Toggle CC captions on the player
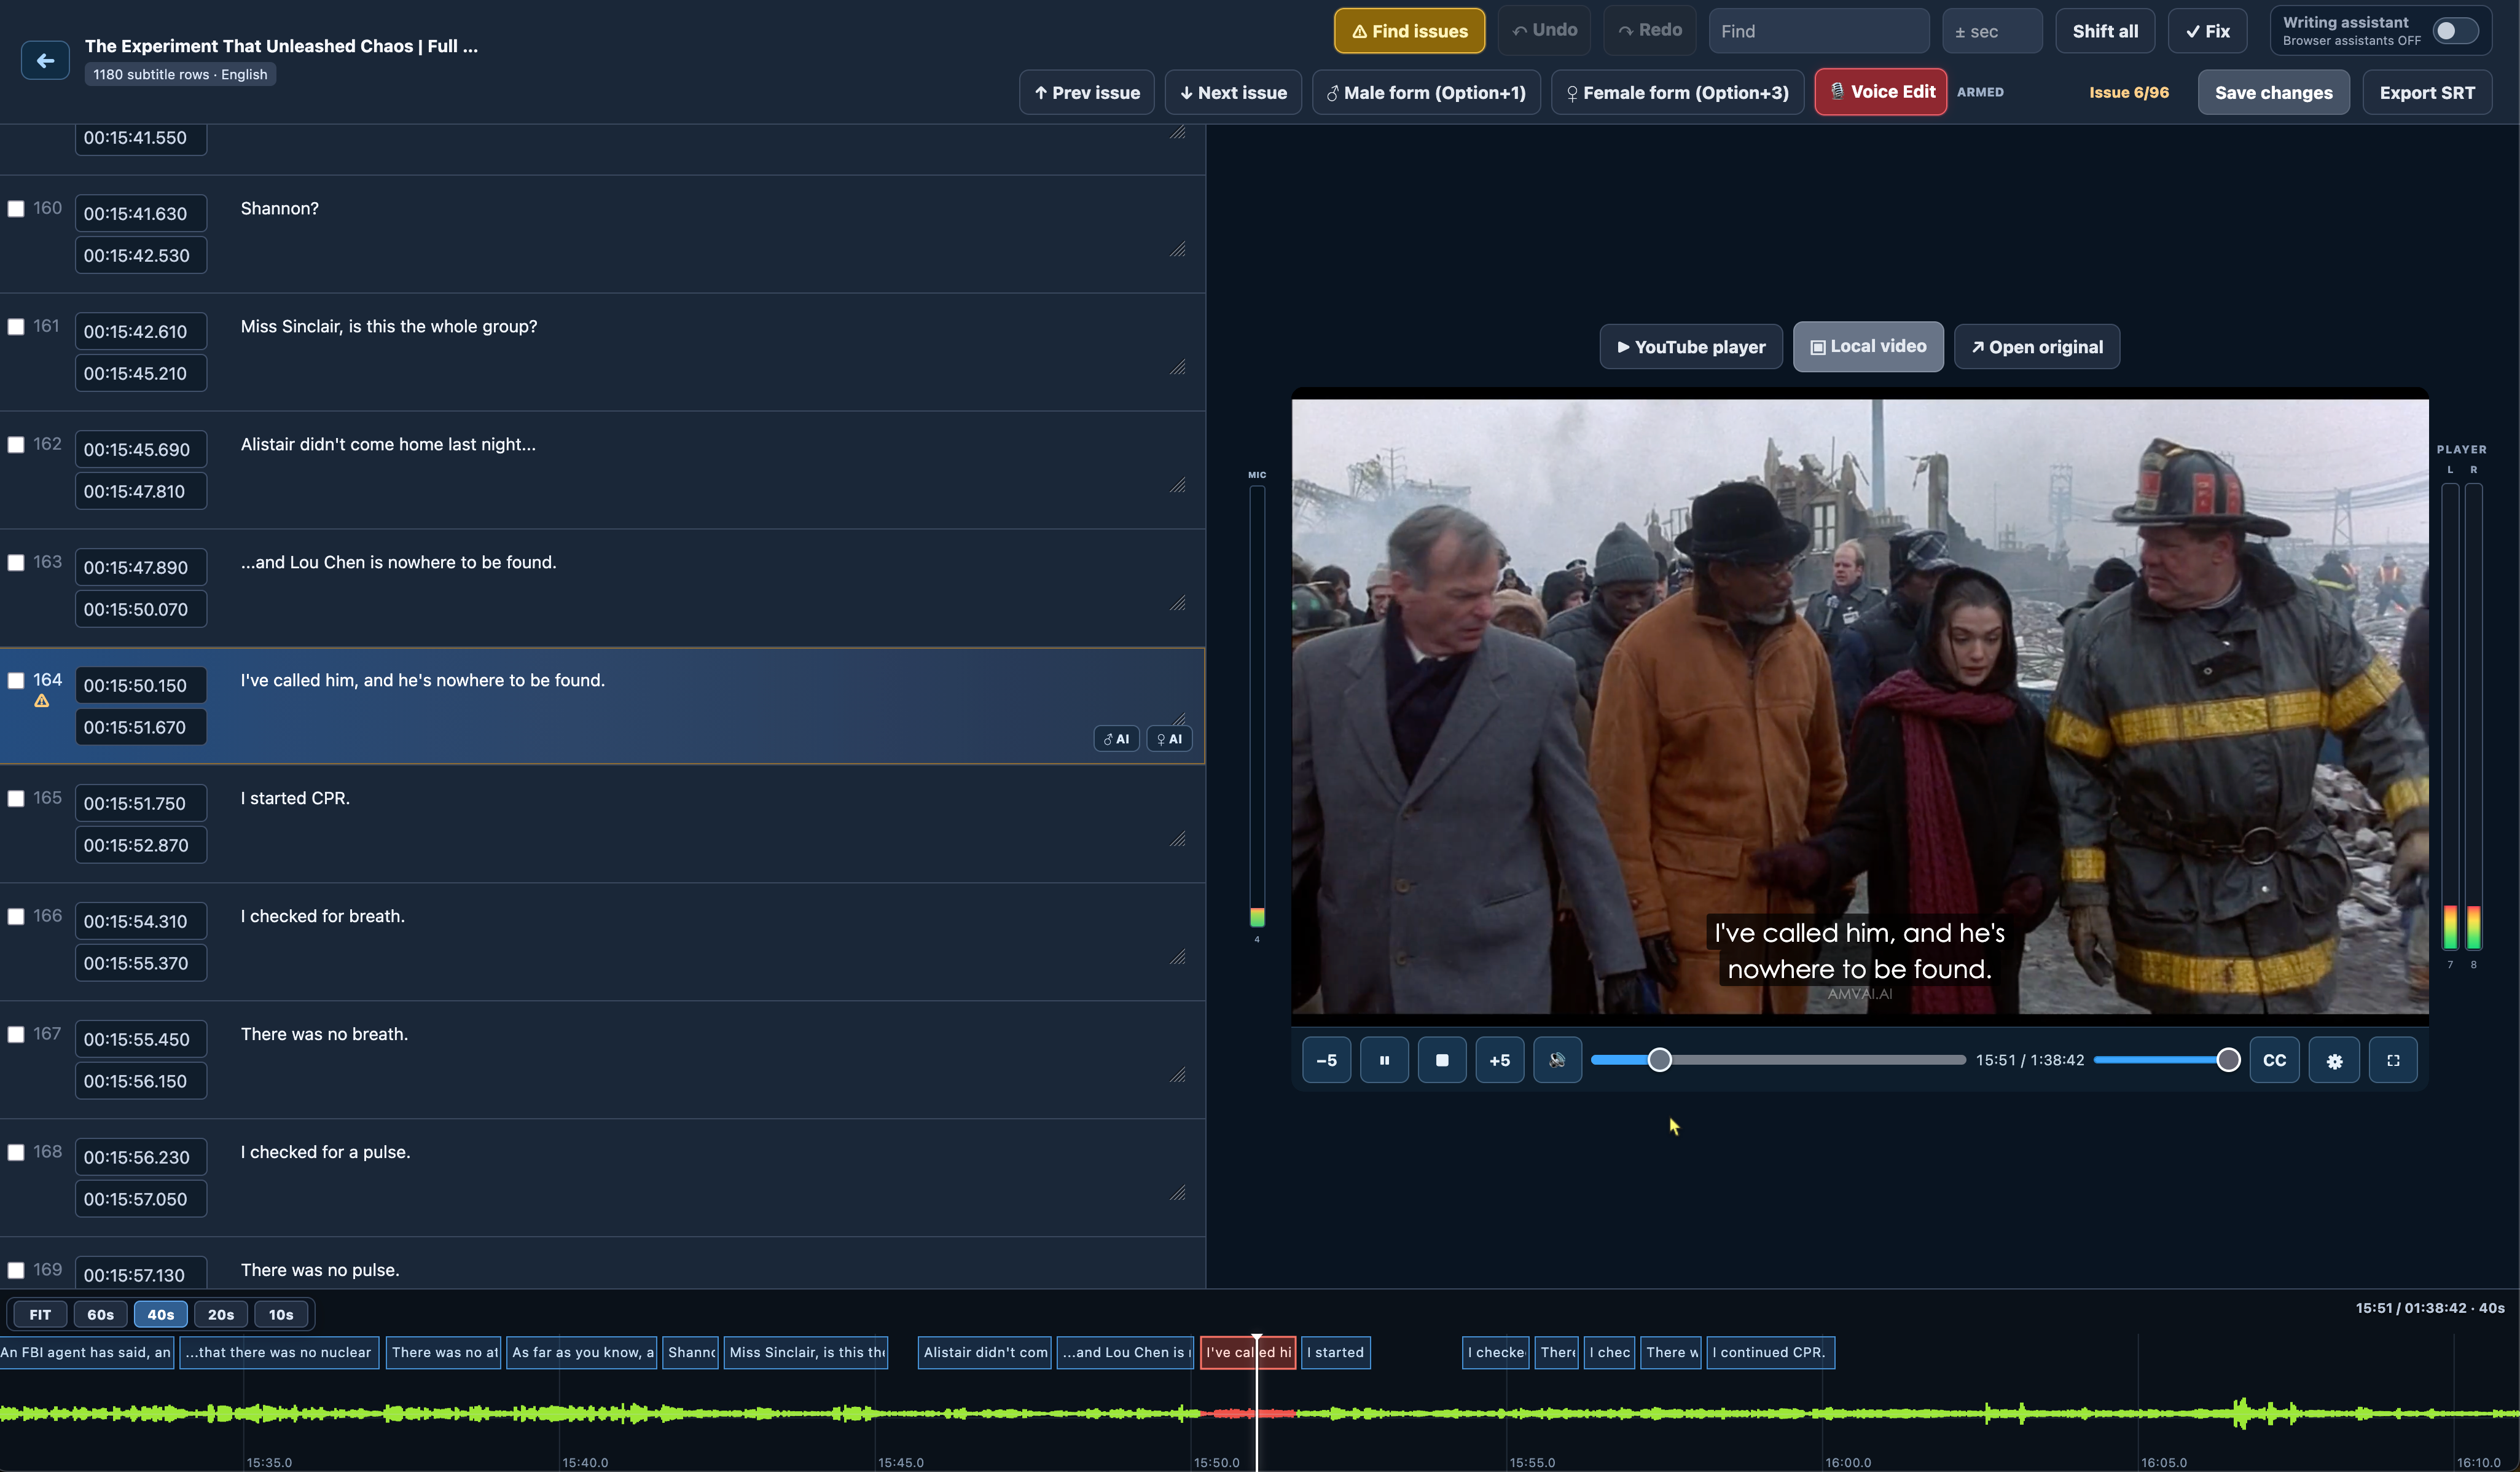Image resolution: width=2520 pixels, height=1472 pixels. [2275, 1060]
